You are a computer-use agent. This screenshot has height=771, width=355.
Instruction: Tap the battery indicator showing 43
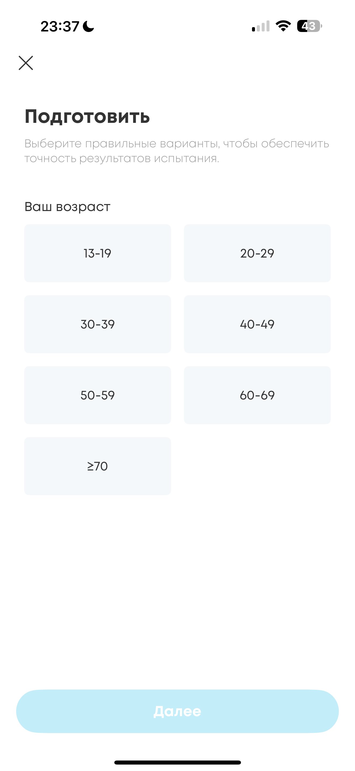point(310,26)
